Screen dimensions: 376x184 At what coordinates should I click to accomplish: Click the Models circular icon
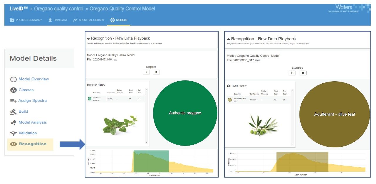112,20
